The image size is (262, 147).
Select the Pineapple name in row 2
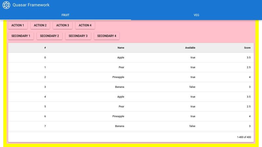118,77
